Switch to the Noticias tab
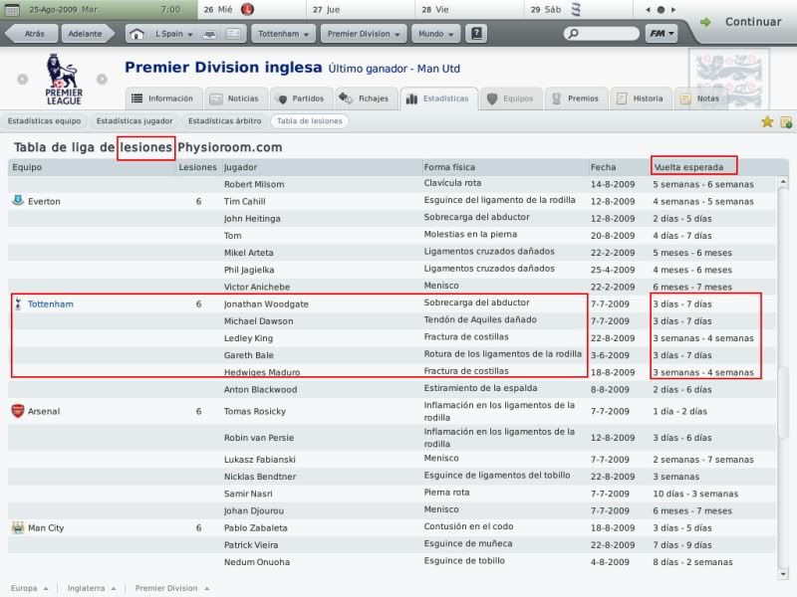 [236, 99]
